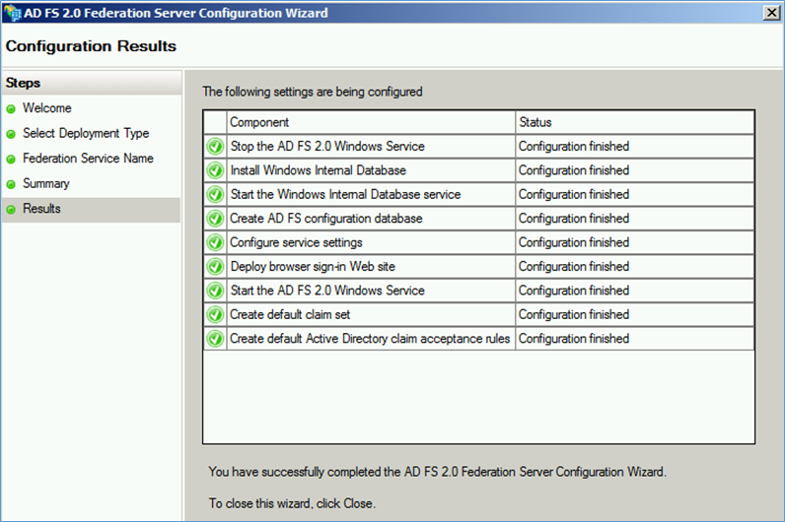Click green check icon beside Deploy browser sign-in Web site
The height and width of the screenshot is (522, 785).
[215, 267]
